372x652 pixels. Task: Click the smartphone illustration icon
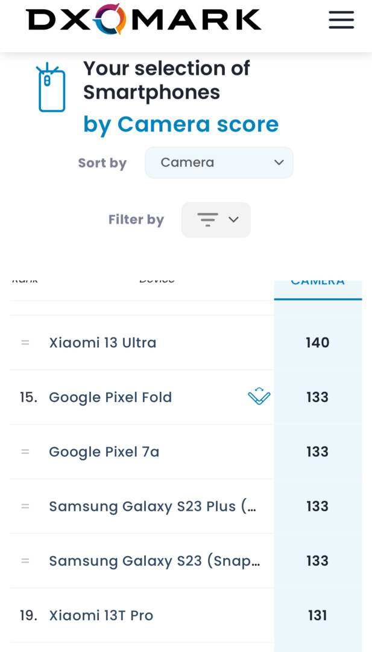tap(51, 88)
